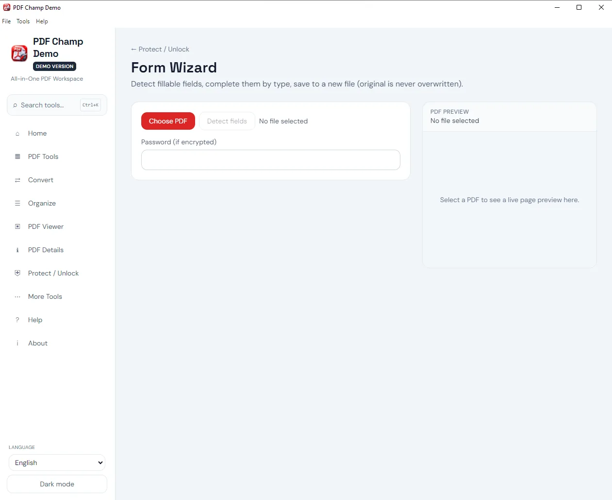Click the Ctrl+K shortcut badge
The width and height of the screenshot is (612, 500).
click(x=90, y=105)
